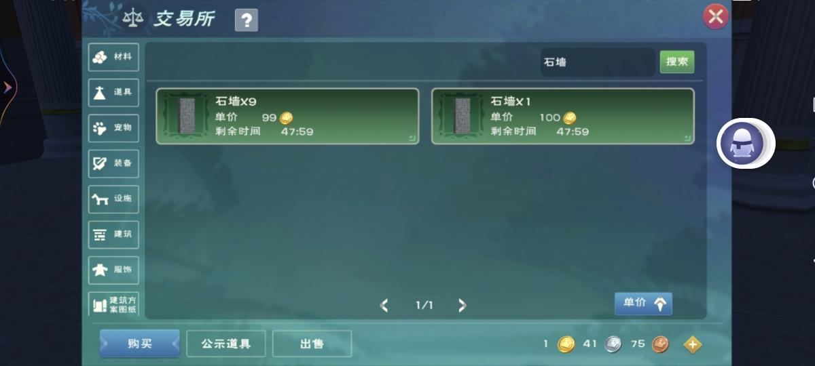Switch to the 公示道具 tab

[225, 344]
